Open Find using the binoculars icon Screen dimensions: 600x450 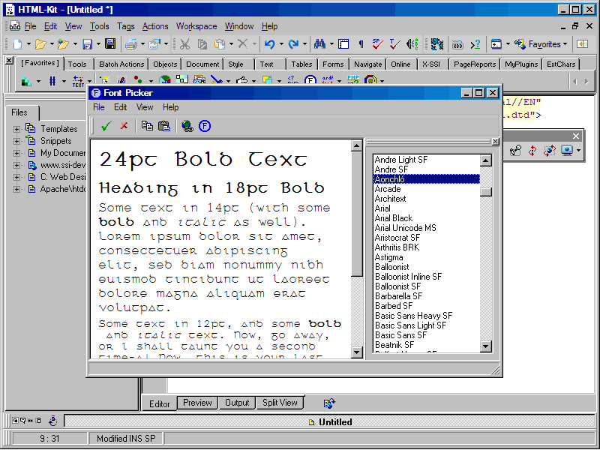(x=319, y=44)
